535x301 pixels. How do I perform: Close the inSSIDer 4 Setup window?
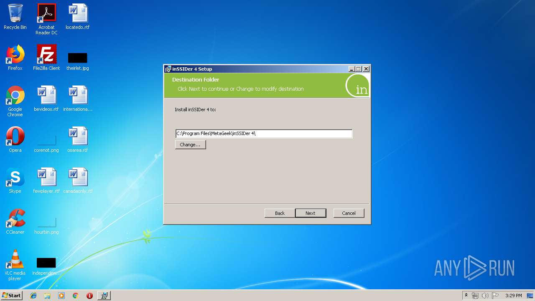coord(366,69)
